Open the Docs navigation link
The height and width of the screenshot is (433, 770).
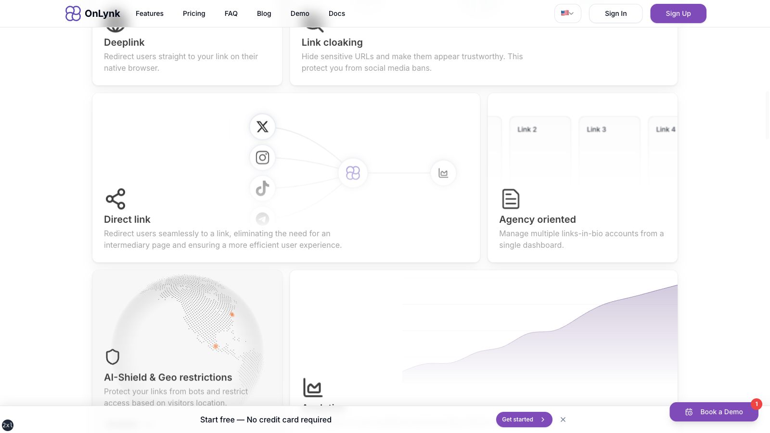click(x=337, y=13)
